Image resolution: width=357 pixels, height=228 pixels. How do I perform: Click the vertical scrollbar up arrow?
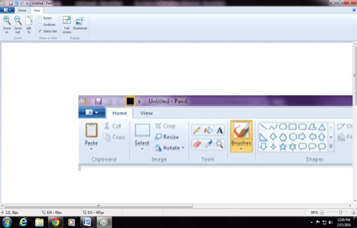[x=355, y=43]
